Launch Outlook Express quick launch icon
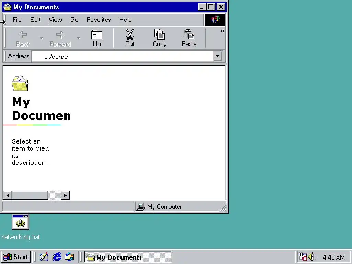The image size is (352, 264). point(69,257)
